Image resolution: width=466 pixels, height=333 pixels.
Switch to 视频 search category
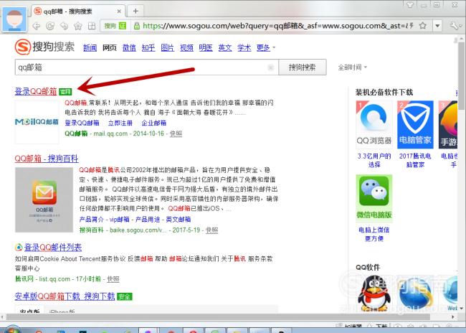tap(186, 47)
